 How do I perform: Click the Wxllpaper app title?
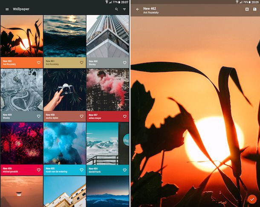pyautogui.click(x=21, y=9)
